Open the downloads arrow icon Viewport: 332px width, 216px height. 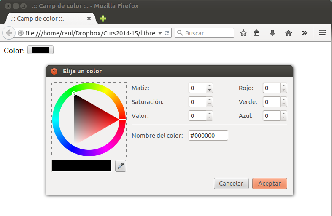point(273,33)
